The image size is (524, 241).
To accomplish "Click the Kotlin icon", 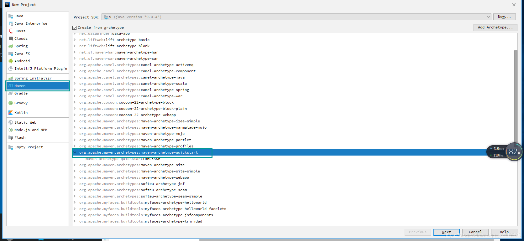I will pyautogui.click(x=11, y=113).
